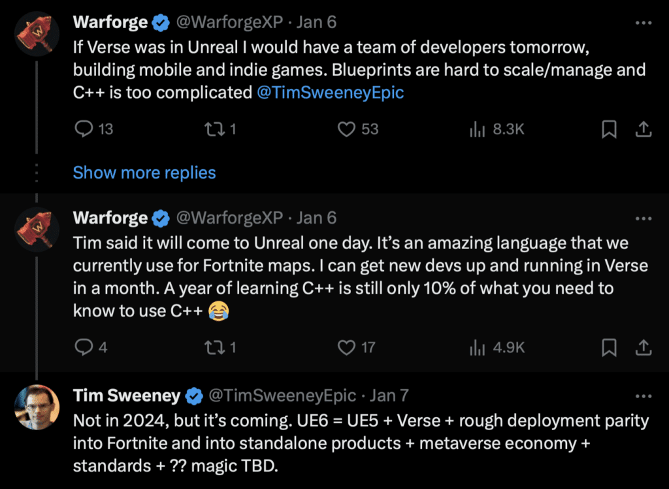Viewport: 669px width, 489px height.
Task: Share Warforge's first tweet
Action: coord(643,129)
